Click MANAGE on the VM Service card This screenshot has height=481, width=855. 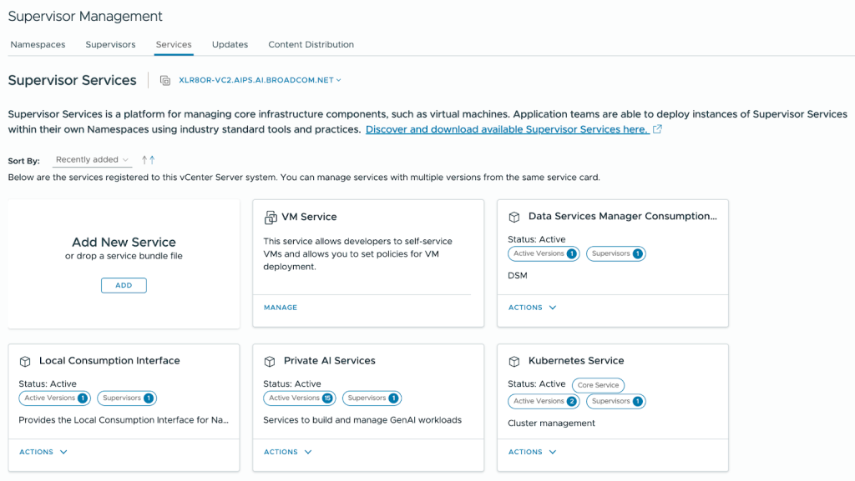tap(280, 308)
